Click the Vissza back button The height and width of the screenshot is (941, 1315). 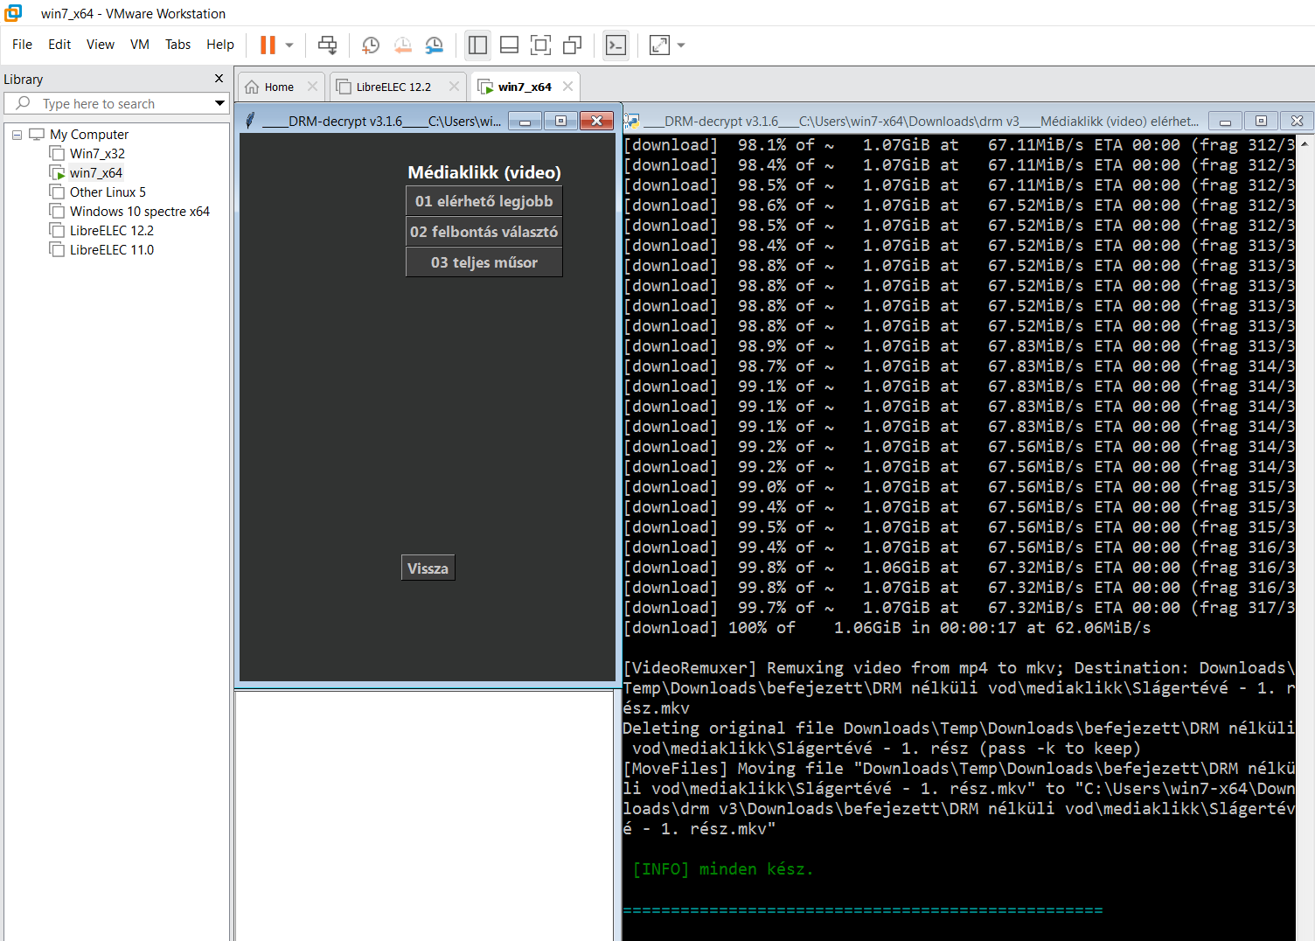[x=428, y=568]
